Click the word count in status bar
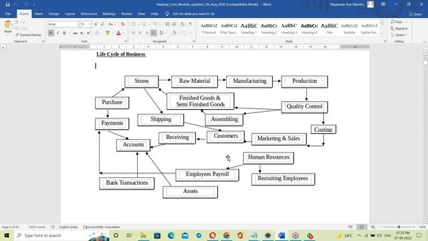Screen dimensions: 428x241 click(x=37, y=227)
